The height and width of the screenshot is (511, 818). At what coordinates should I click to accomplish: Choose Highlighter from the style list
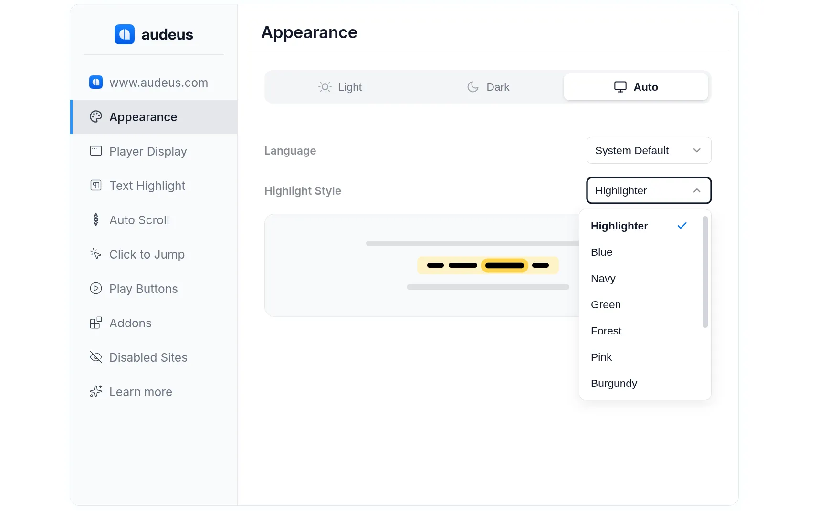[x=640, y=226]
